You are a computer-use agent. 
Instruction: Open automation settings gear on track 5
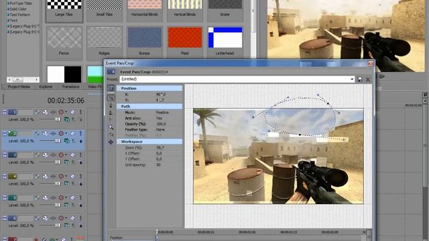[x=61, y=197]
